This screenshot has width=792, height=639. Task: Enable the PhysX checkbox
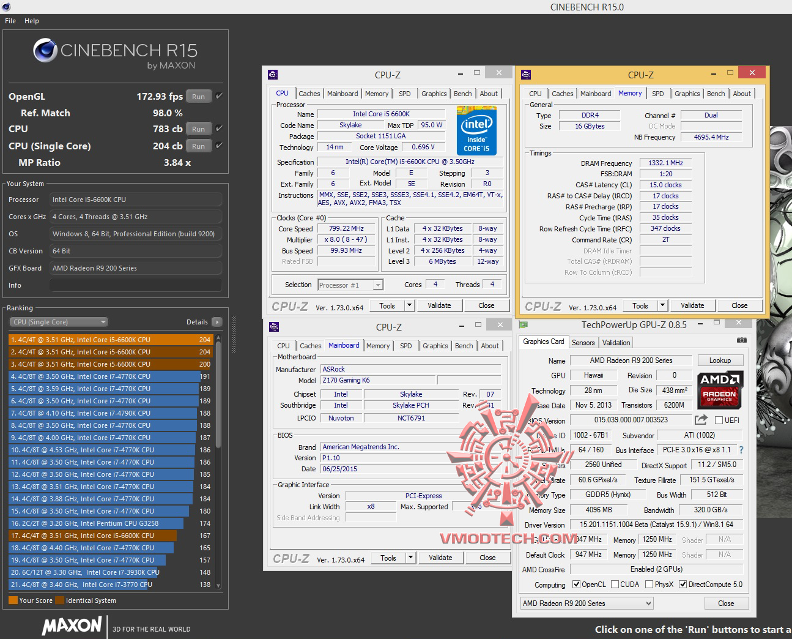pos(650,585)
